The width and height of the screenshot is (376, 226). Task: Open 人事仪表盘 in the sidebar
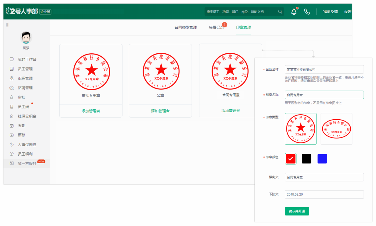point(27,145)
